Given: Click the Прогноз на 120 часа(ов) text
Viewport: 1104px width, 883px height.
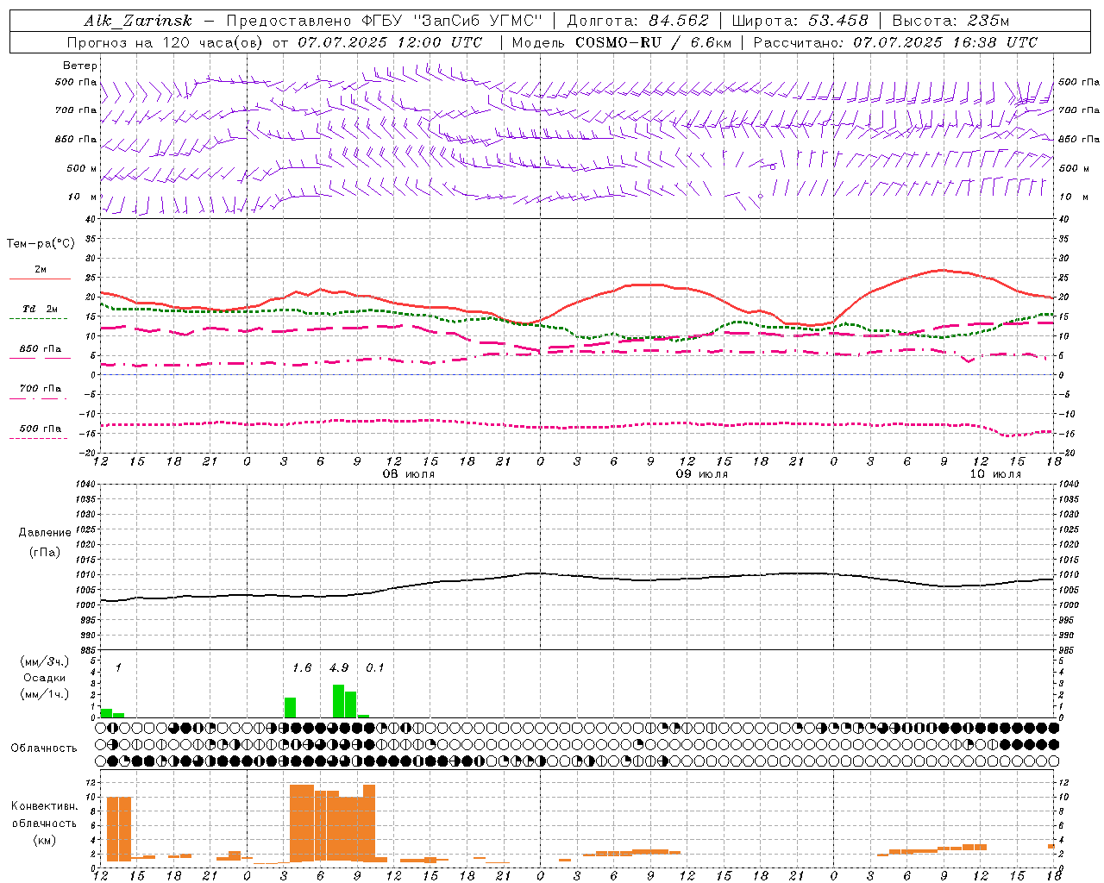Looking at the screenshot, I should pos(166,42).
